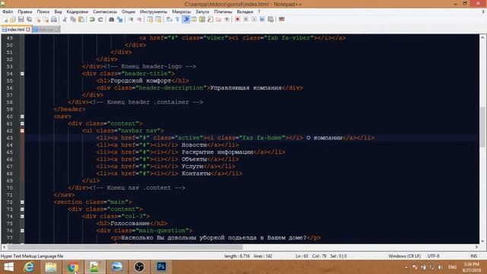This screenshot has width=487, height=274.
Task: Show the Document Map panel icon
Action: pos(202,19)
